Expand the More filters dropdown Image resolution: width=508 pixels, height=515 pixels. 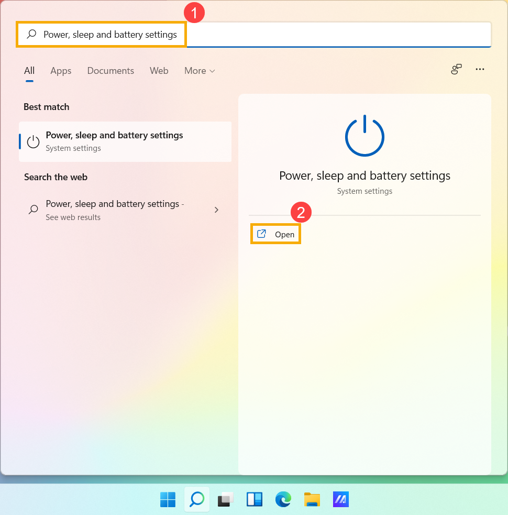[200, 71]
